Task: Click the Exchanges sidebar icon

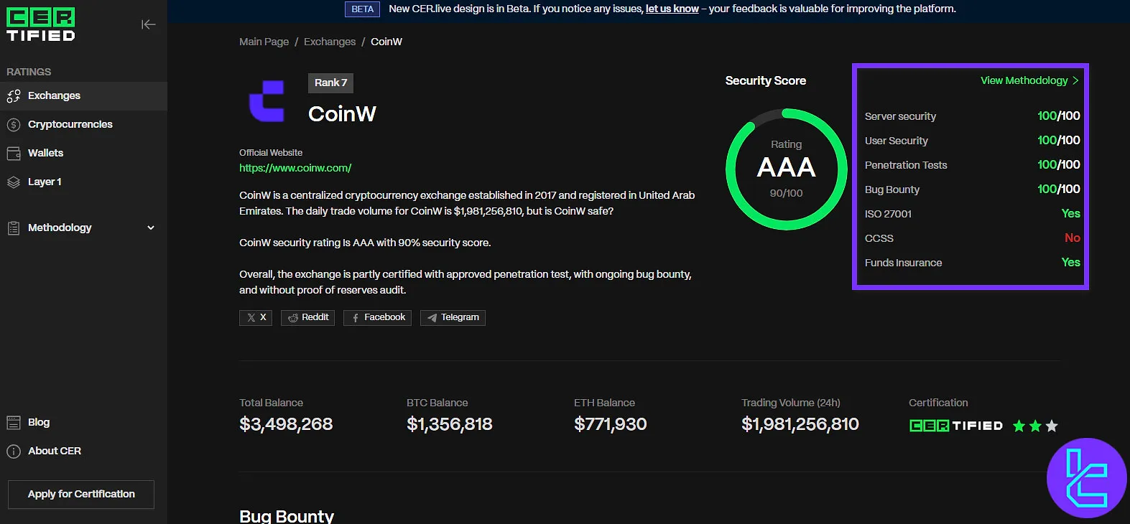Action: pyautogui.click(x=14, y=95)
